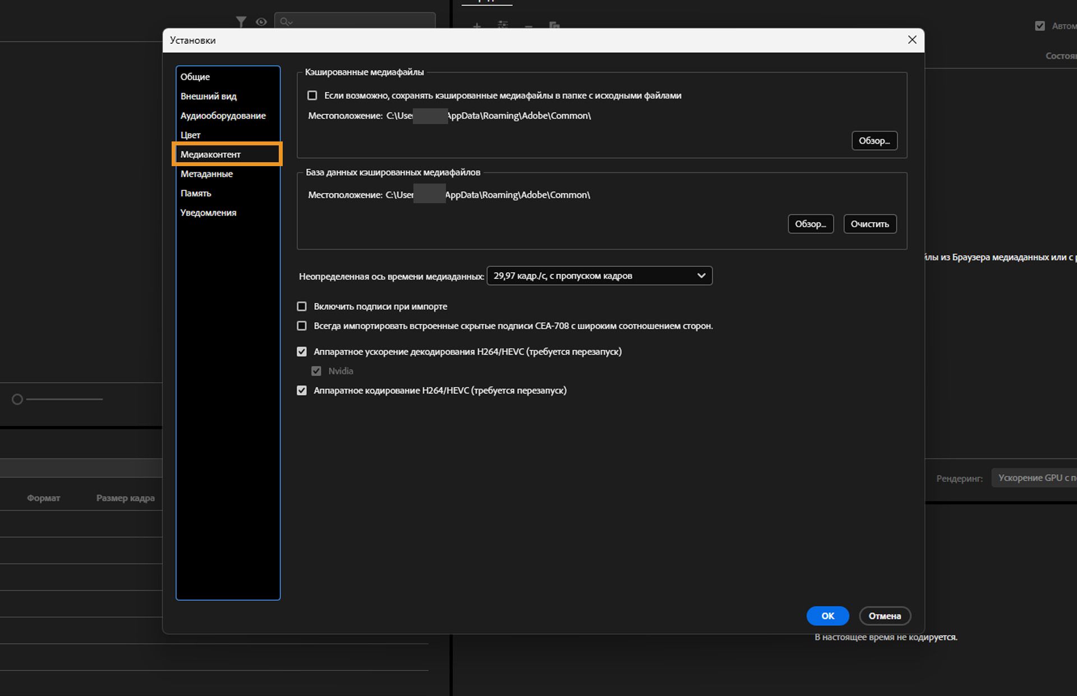Click the magnifier icon in the search box

pos(286,21)
